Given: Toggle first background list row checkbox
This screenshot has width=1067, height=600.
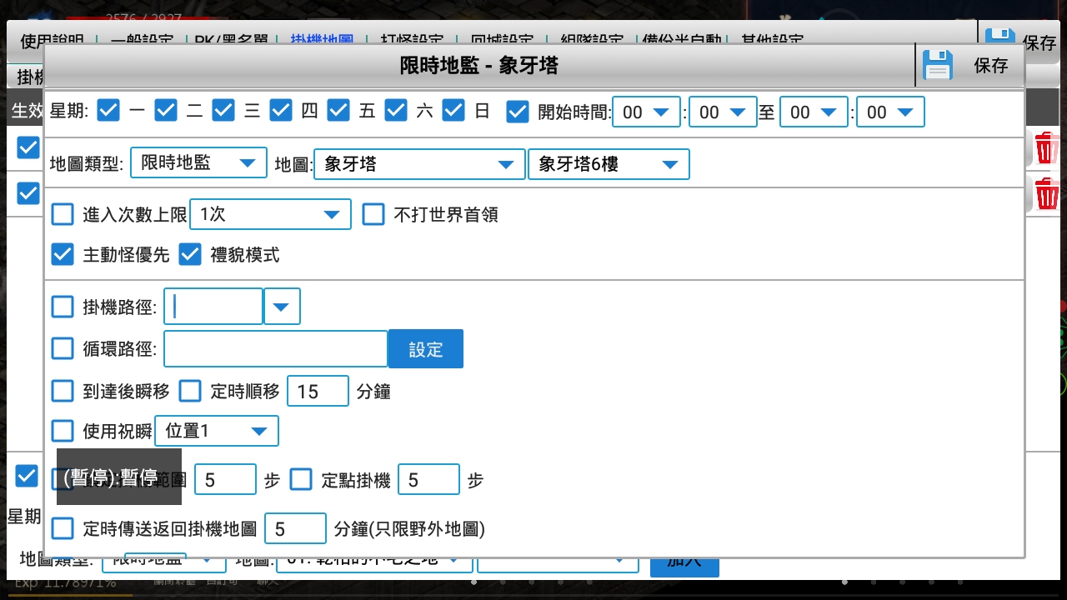Looking at the screenshot, I should point(28,147).
